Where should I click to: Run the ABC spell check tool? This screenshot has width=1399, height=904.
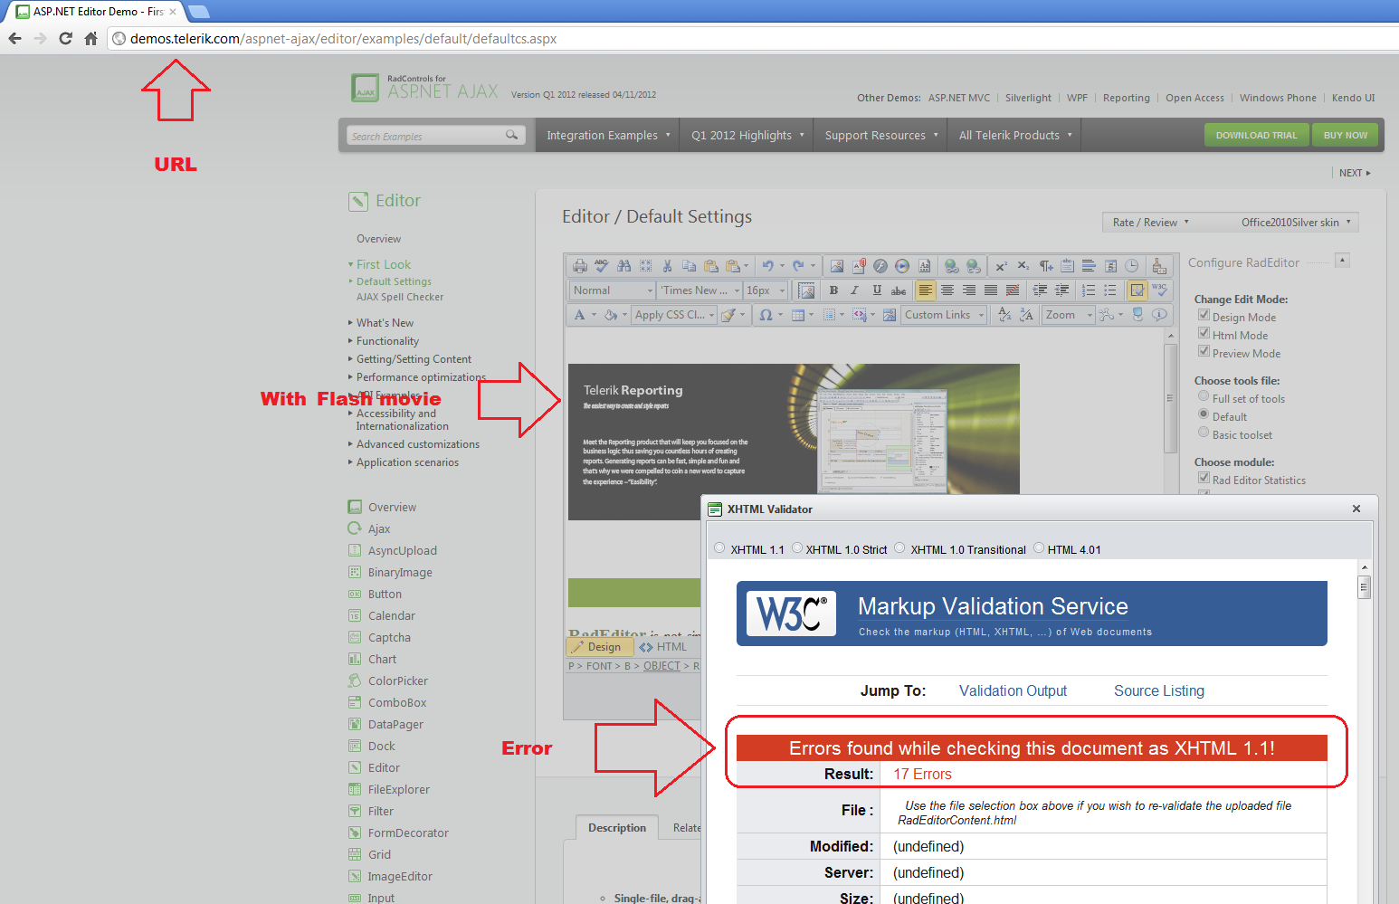[602, 266]
